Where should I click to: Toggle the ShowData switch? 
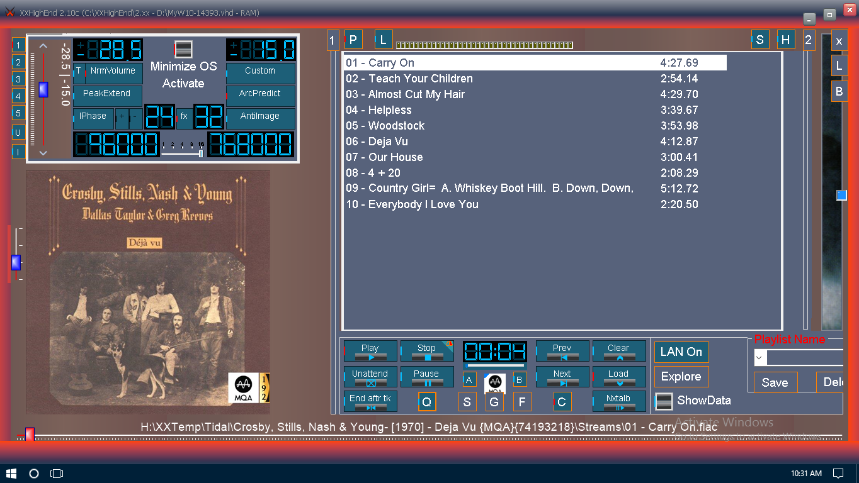(664, 401)
